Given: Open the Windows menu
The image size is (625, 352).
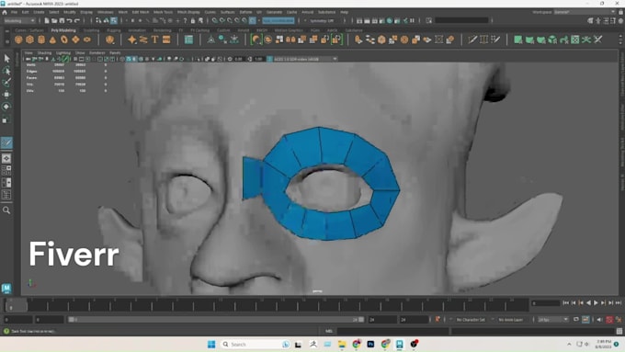Looking at the screenshot, I should click(105, 12).
